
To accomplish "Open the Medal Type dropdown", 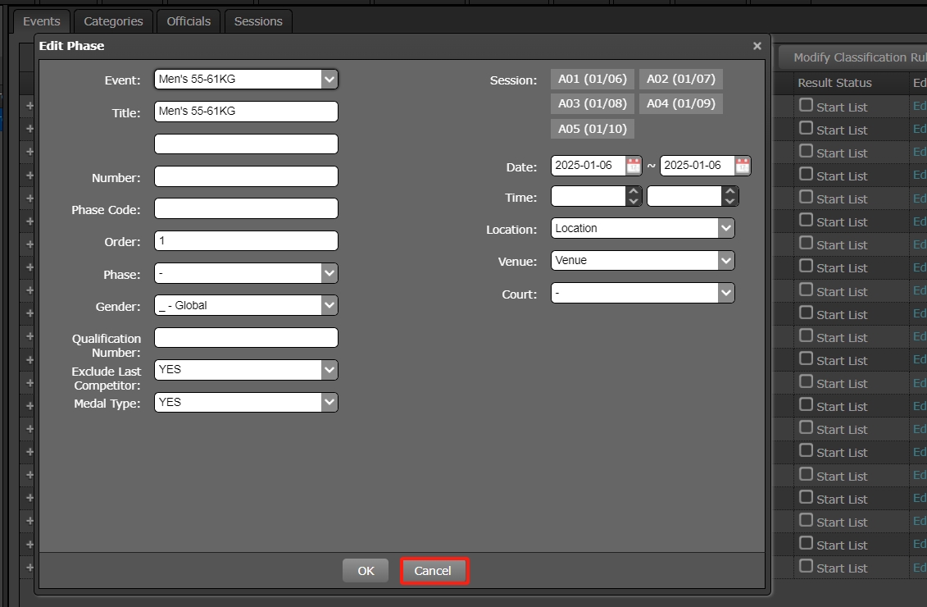I will coord(246,403).
